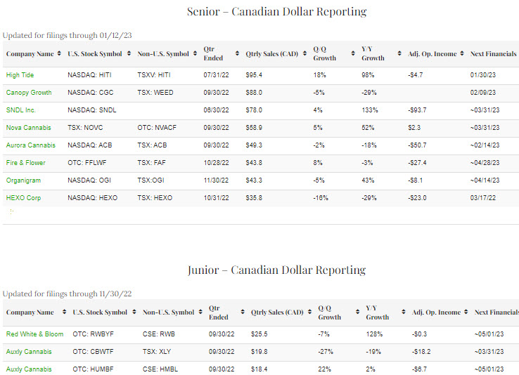Select the HEXO Corp link
This screenshot has width=519, height=375.
[23, 198]
